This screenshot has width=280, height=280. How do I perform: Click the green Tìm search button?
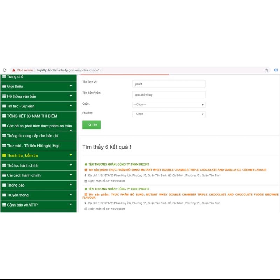[x=91, y=125]
